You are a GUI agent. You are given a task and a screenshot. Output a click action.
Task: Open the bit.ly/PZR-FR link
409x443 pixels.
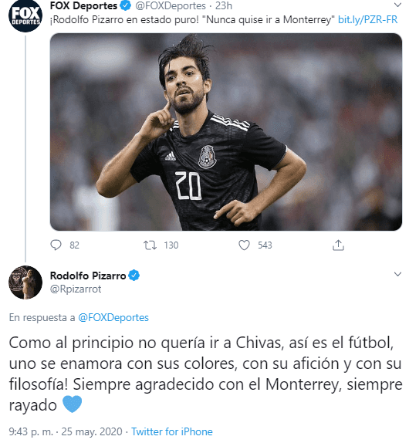(x=368, y=19)
